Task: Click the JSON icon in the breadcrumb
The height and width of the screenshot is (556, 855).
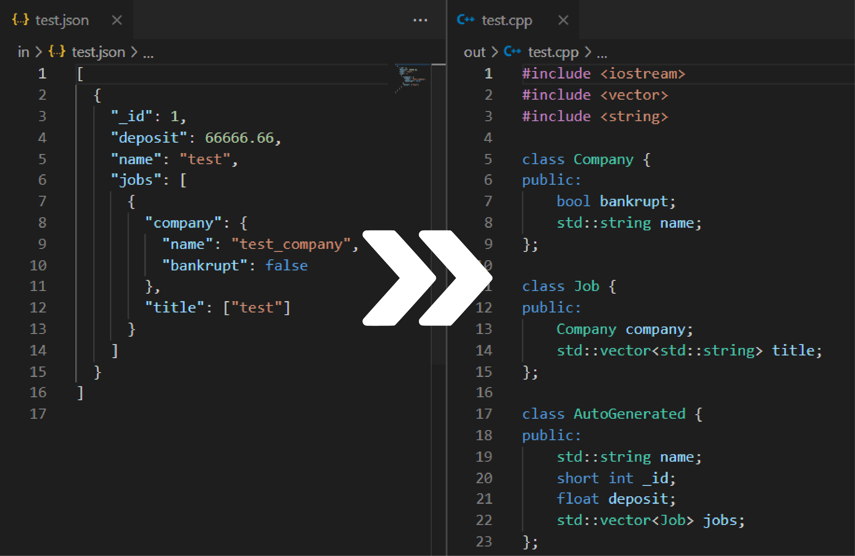Action: click(x=57, y=52)
